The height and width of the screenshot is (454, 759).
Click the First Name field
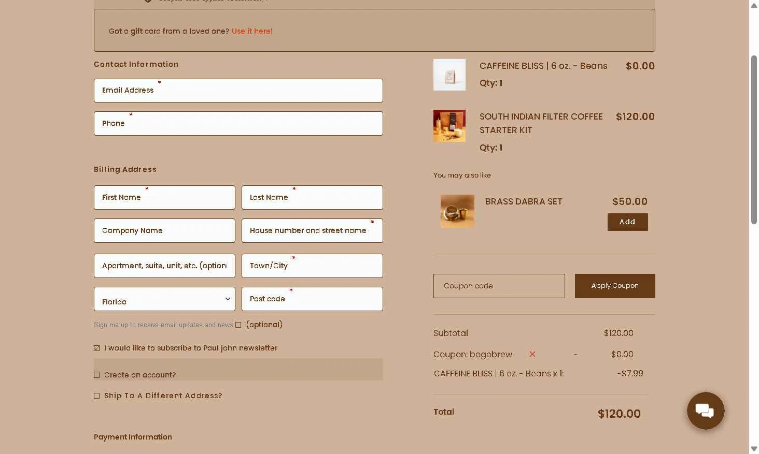pos(164,198)
